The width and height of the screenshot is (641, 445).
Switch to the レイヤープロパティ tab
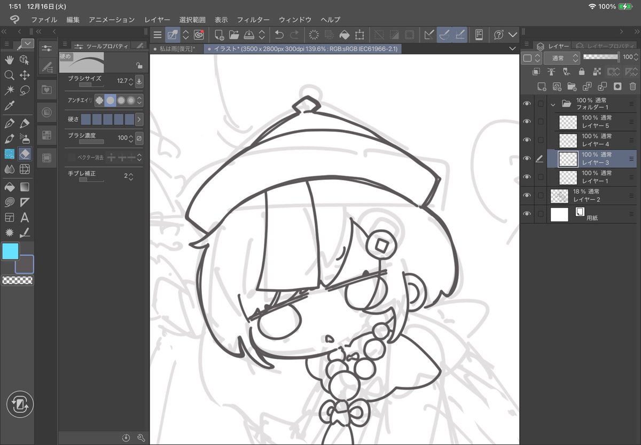point(605,46)
